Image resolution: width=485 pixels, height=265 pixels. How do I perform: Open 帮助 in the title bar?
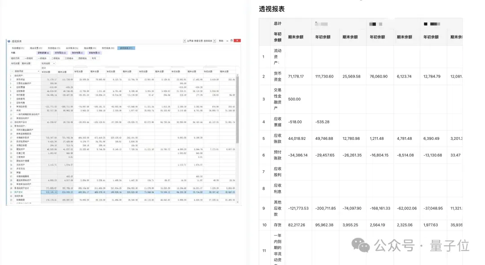221,41
